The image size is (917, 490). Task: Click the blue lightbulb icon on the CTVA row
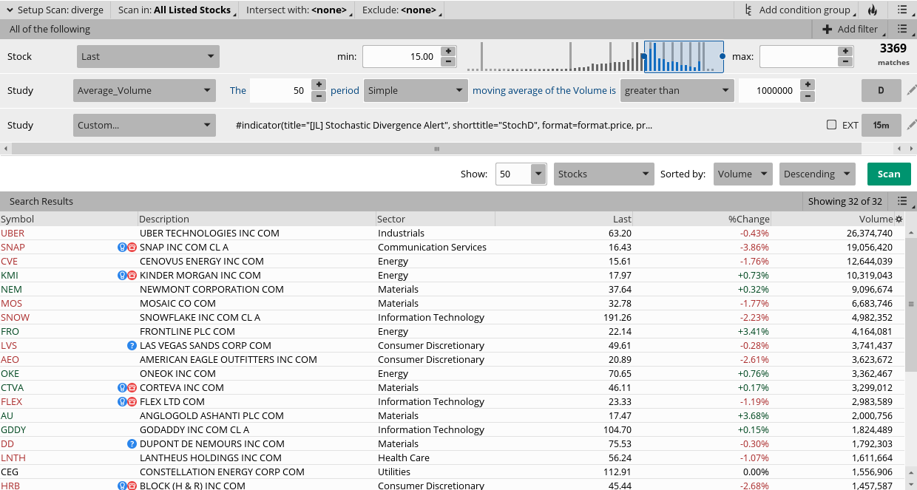[x=123, y=388]
